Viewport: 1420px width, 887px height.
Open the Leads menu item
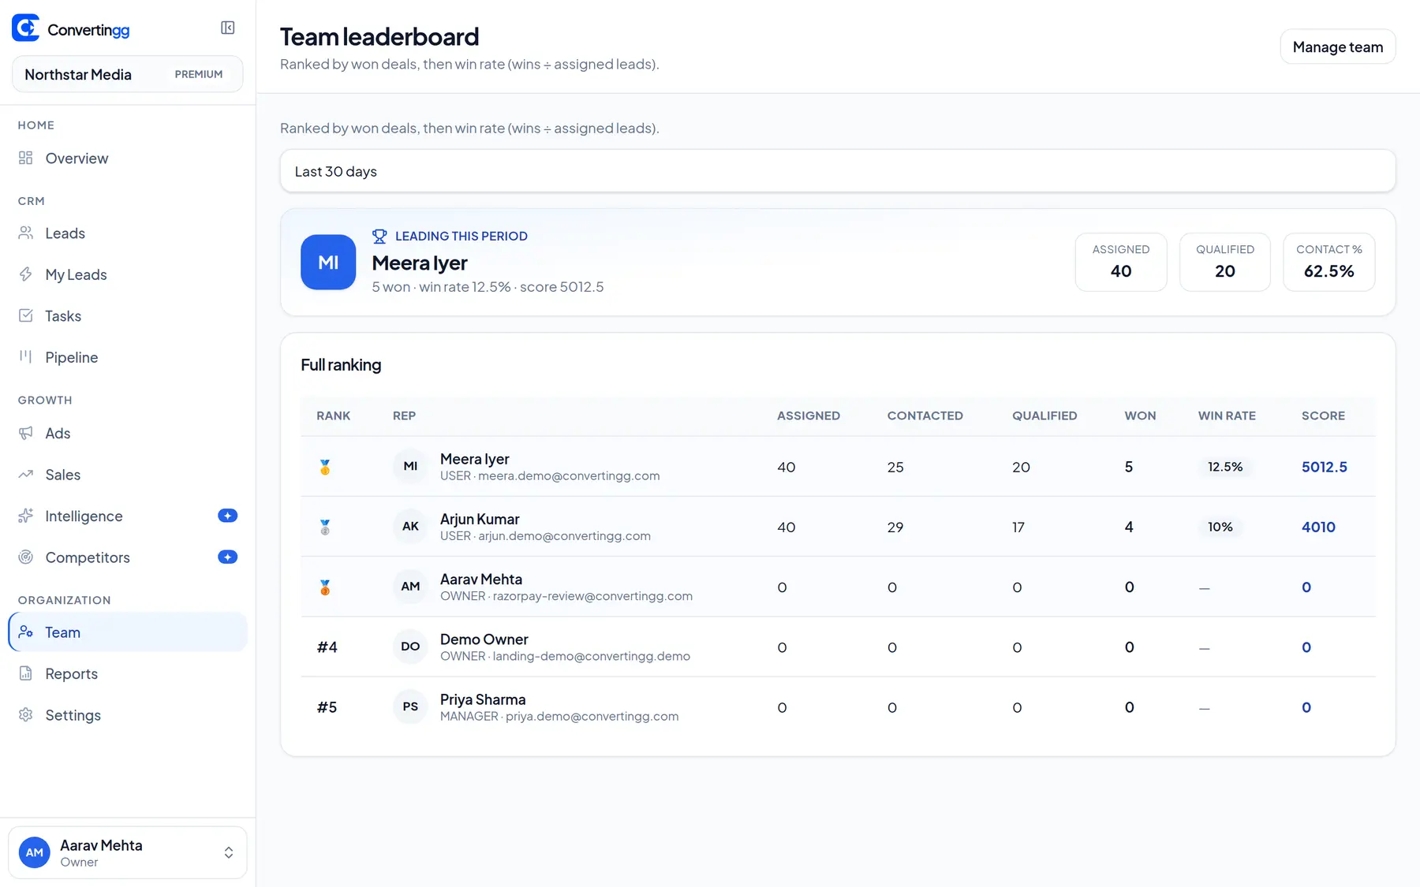coord(127,233)
